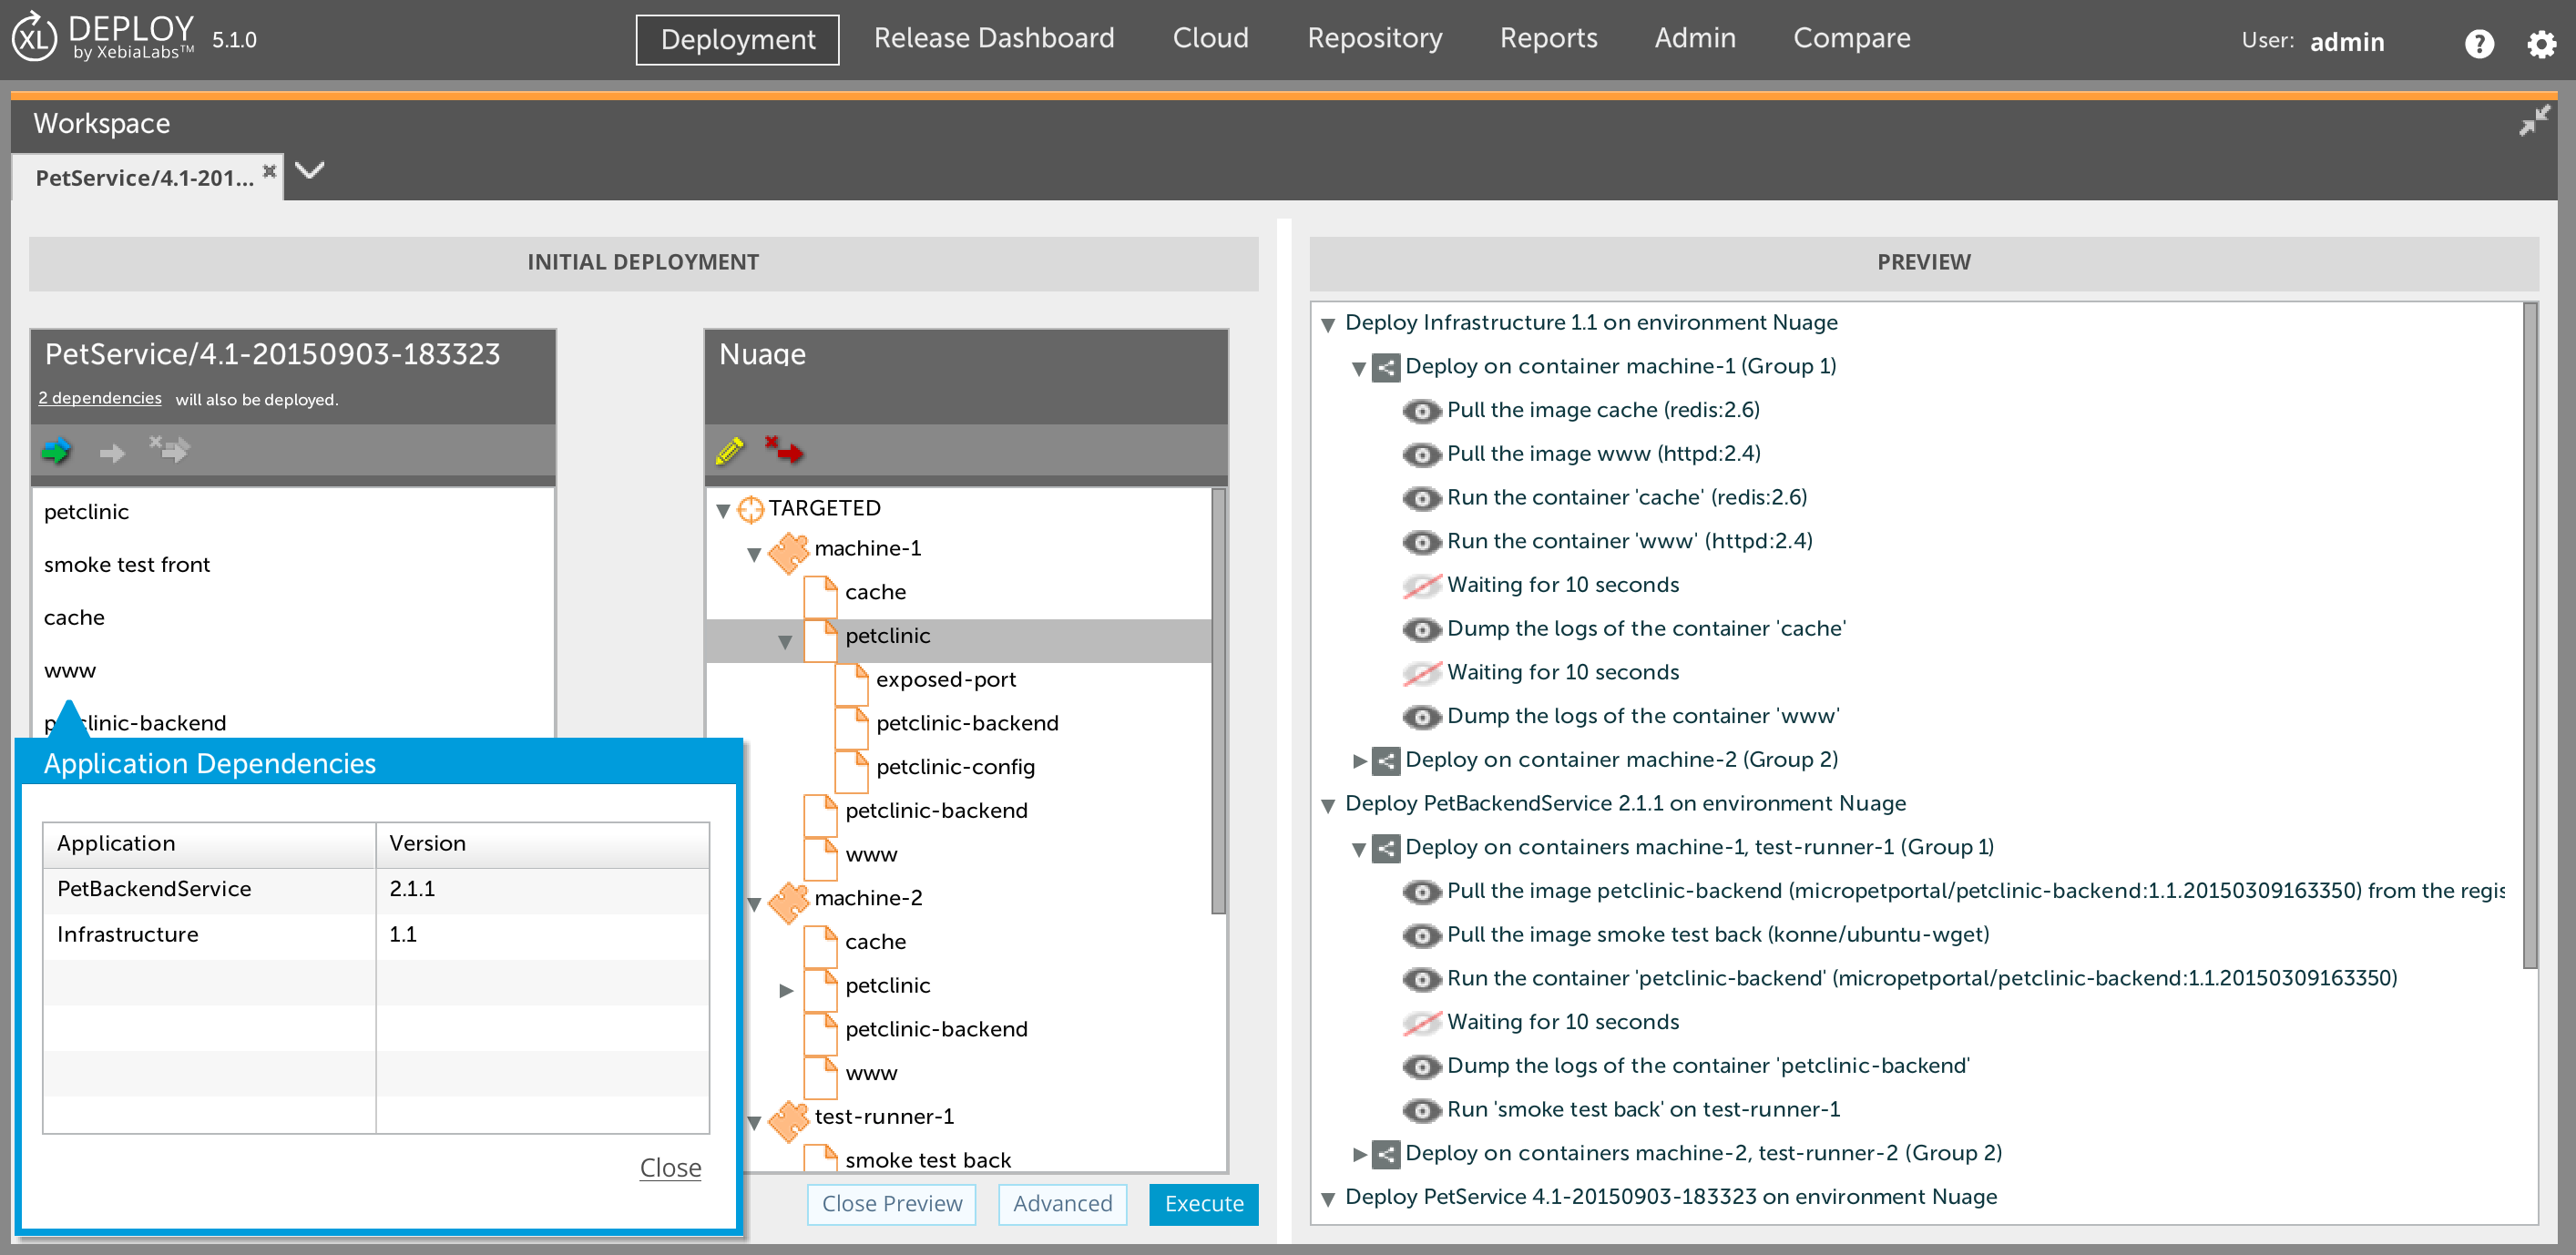The image size is (2576, 1255).
Task: Click the green and blue auto-map arrow icon
Action: coord(57,451)
